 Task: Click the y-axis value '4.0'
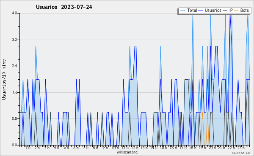point(14,13)
